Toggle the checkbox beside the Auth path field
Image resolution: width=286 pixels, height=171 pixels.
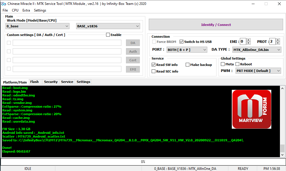9,51
